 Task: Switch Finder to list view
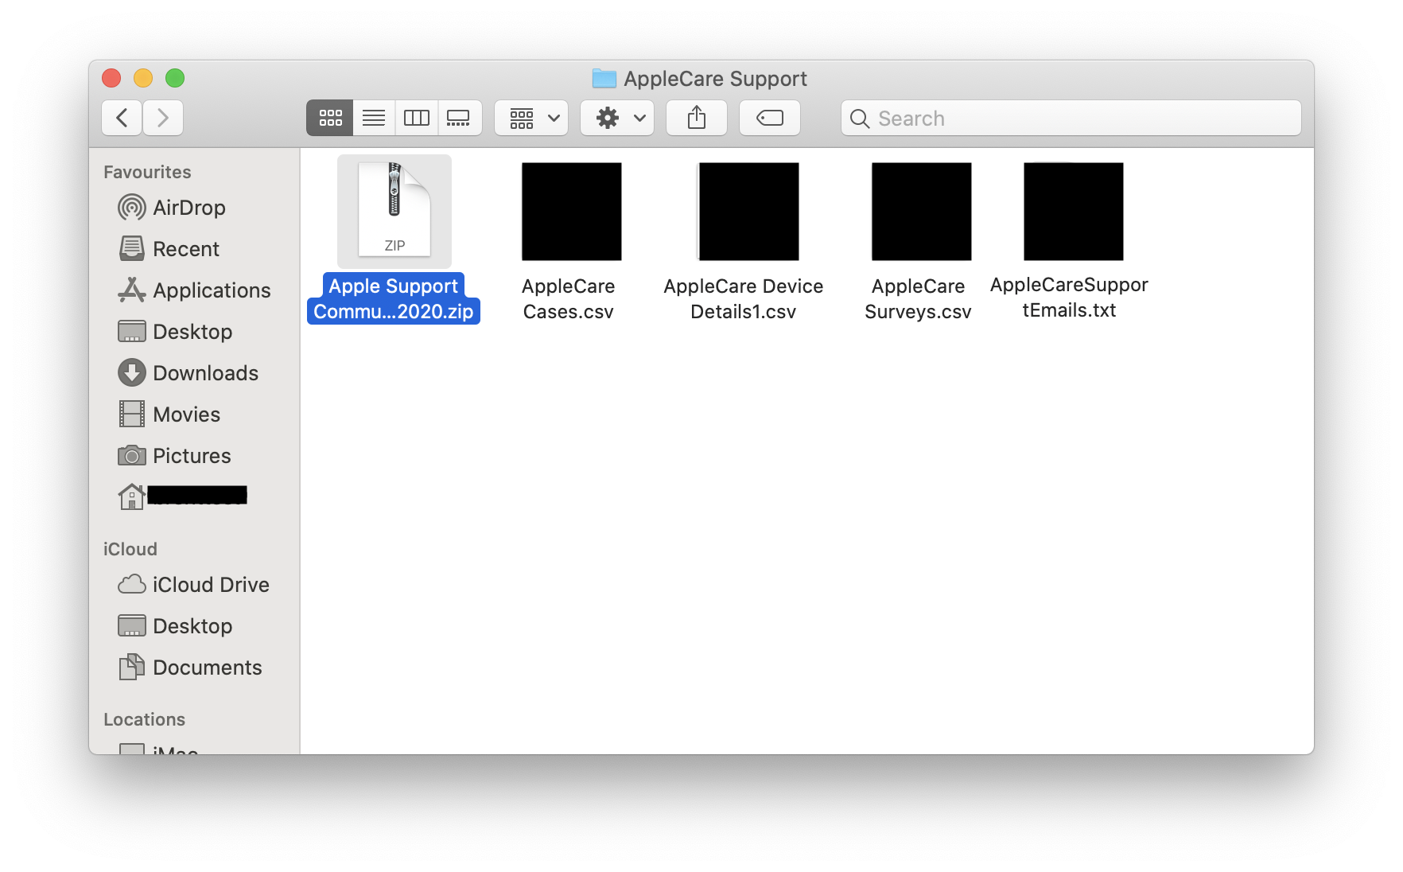[374, 119]
